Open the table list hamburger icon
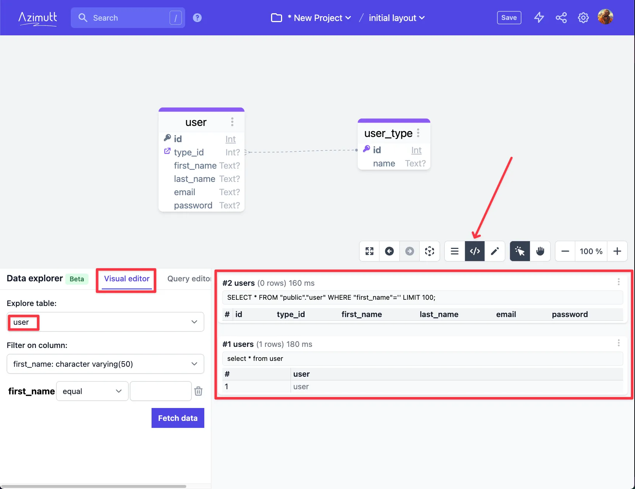Viewport: 635px width, 489px height. pyautogui.click(x=455, y=251)
